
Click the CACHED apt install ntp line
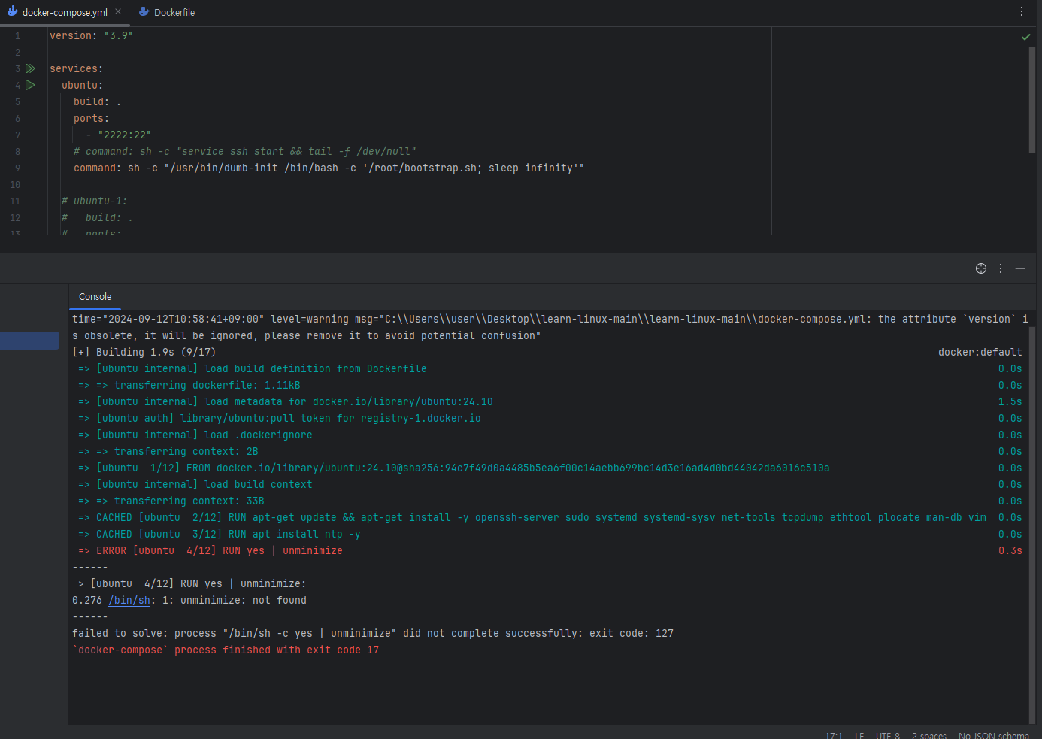coord(220,534)
